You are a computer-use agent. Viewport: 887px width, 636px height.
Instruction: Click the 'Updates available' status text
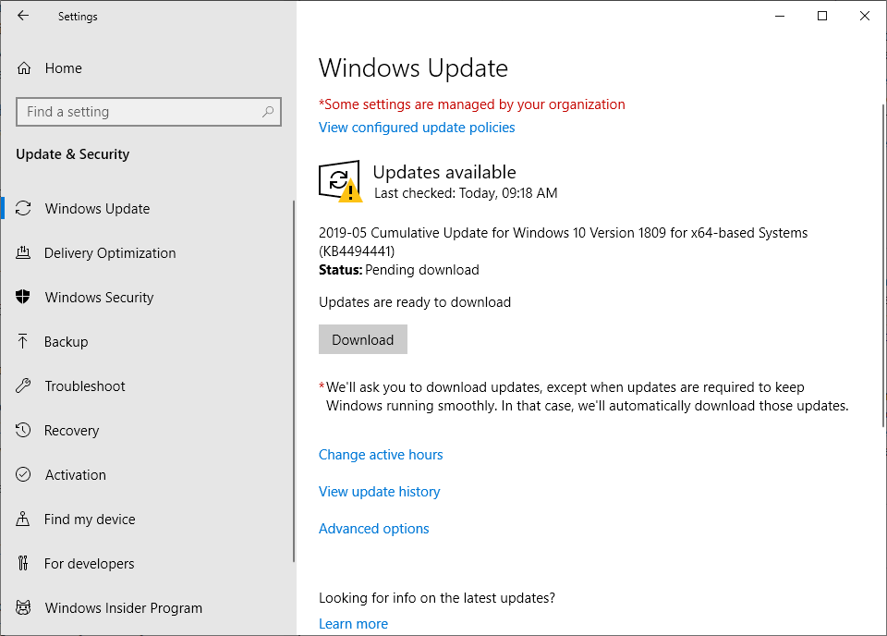point(444,172)
